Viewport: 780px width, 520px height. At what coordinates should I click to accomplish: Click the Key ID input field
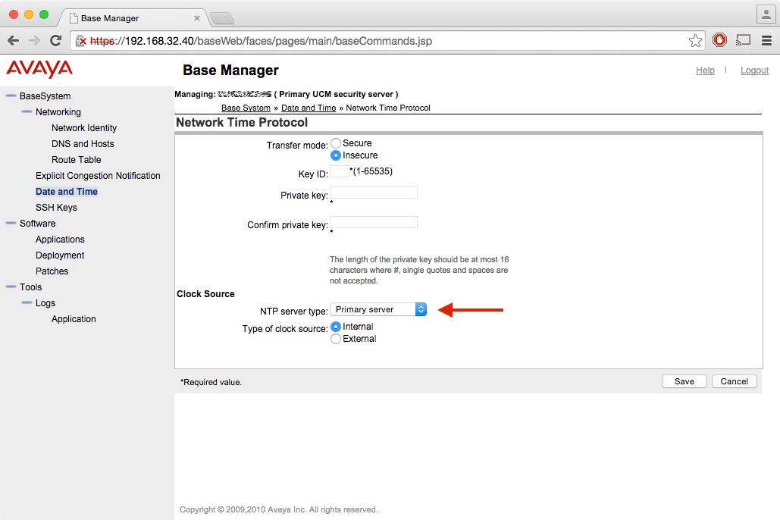pyautogui.click(x=340, y=171)
